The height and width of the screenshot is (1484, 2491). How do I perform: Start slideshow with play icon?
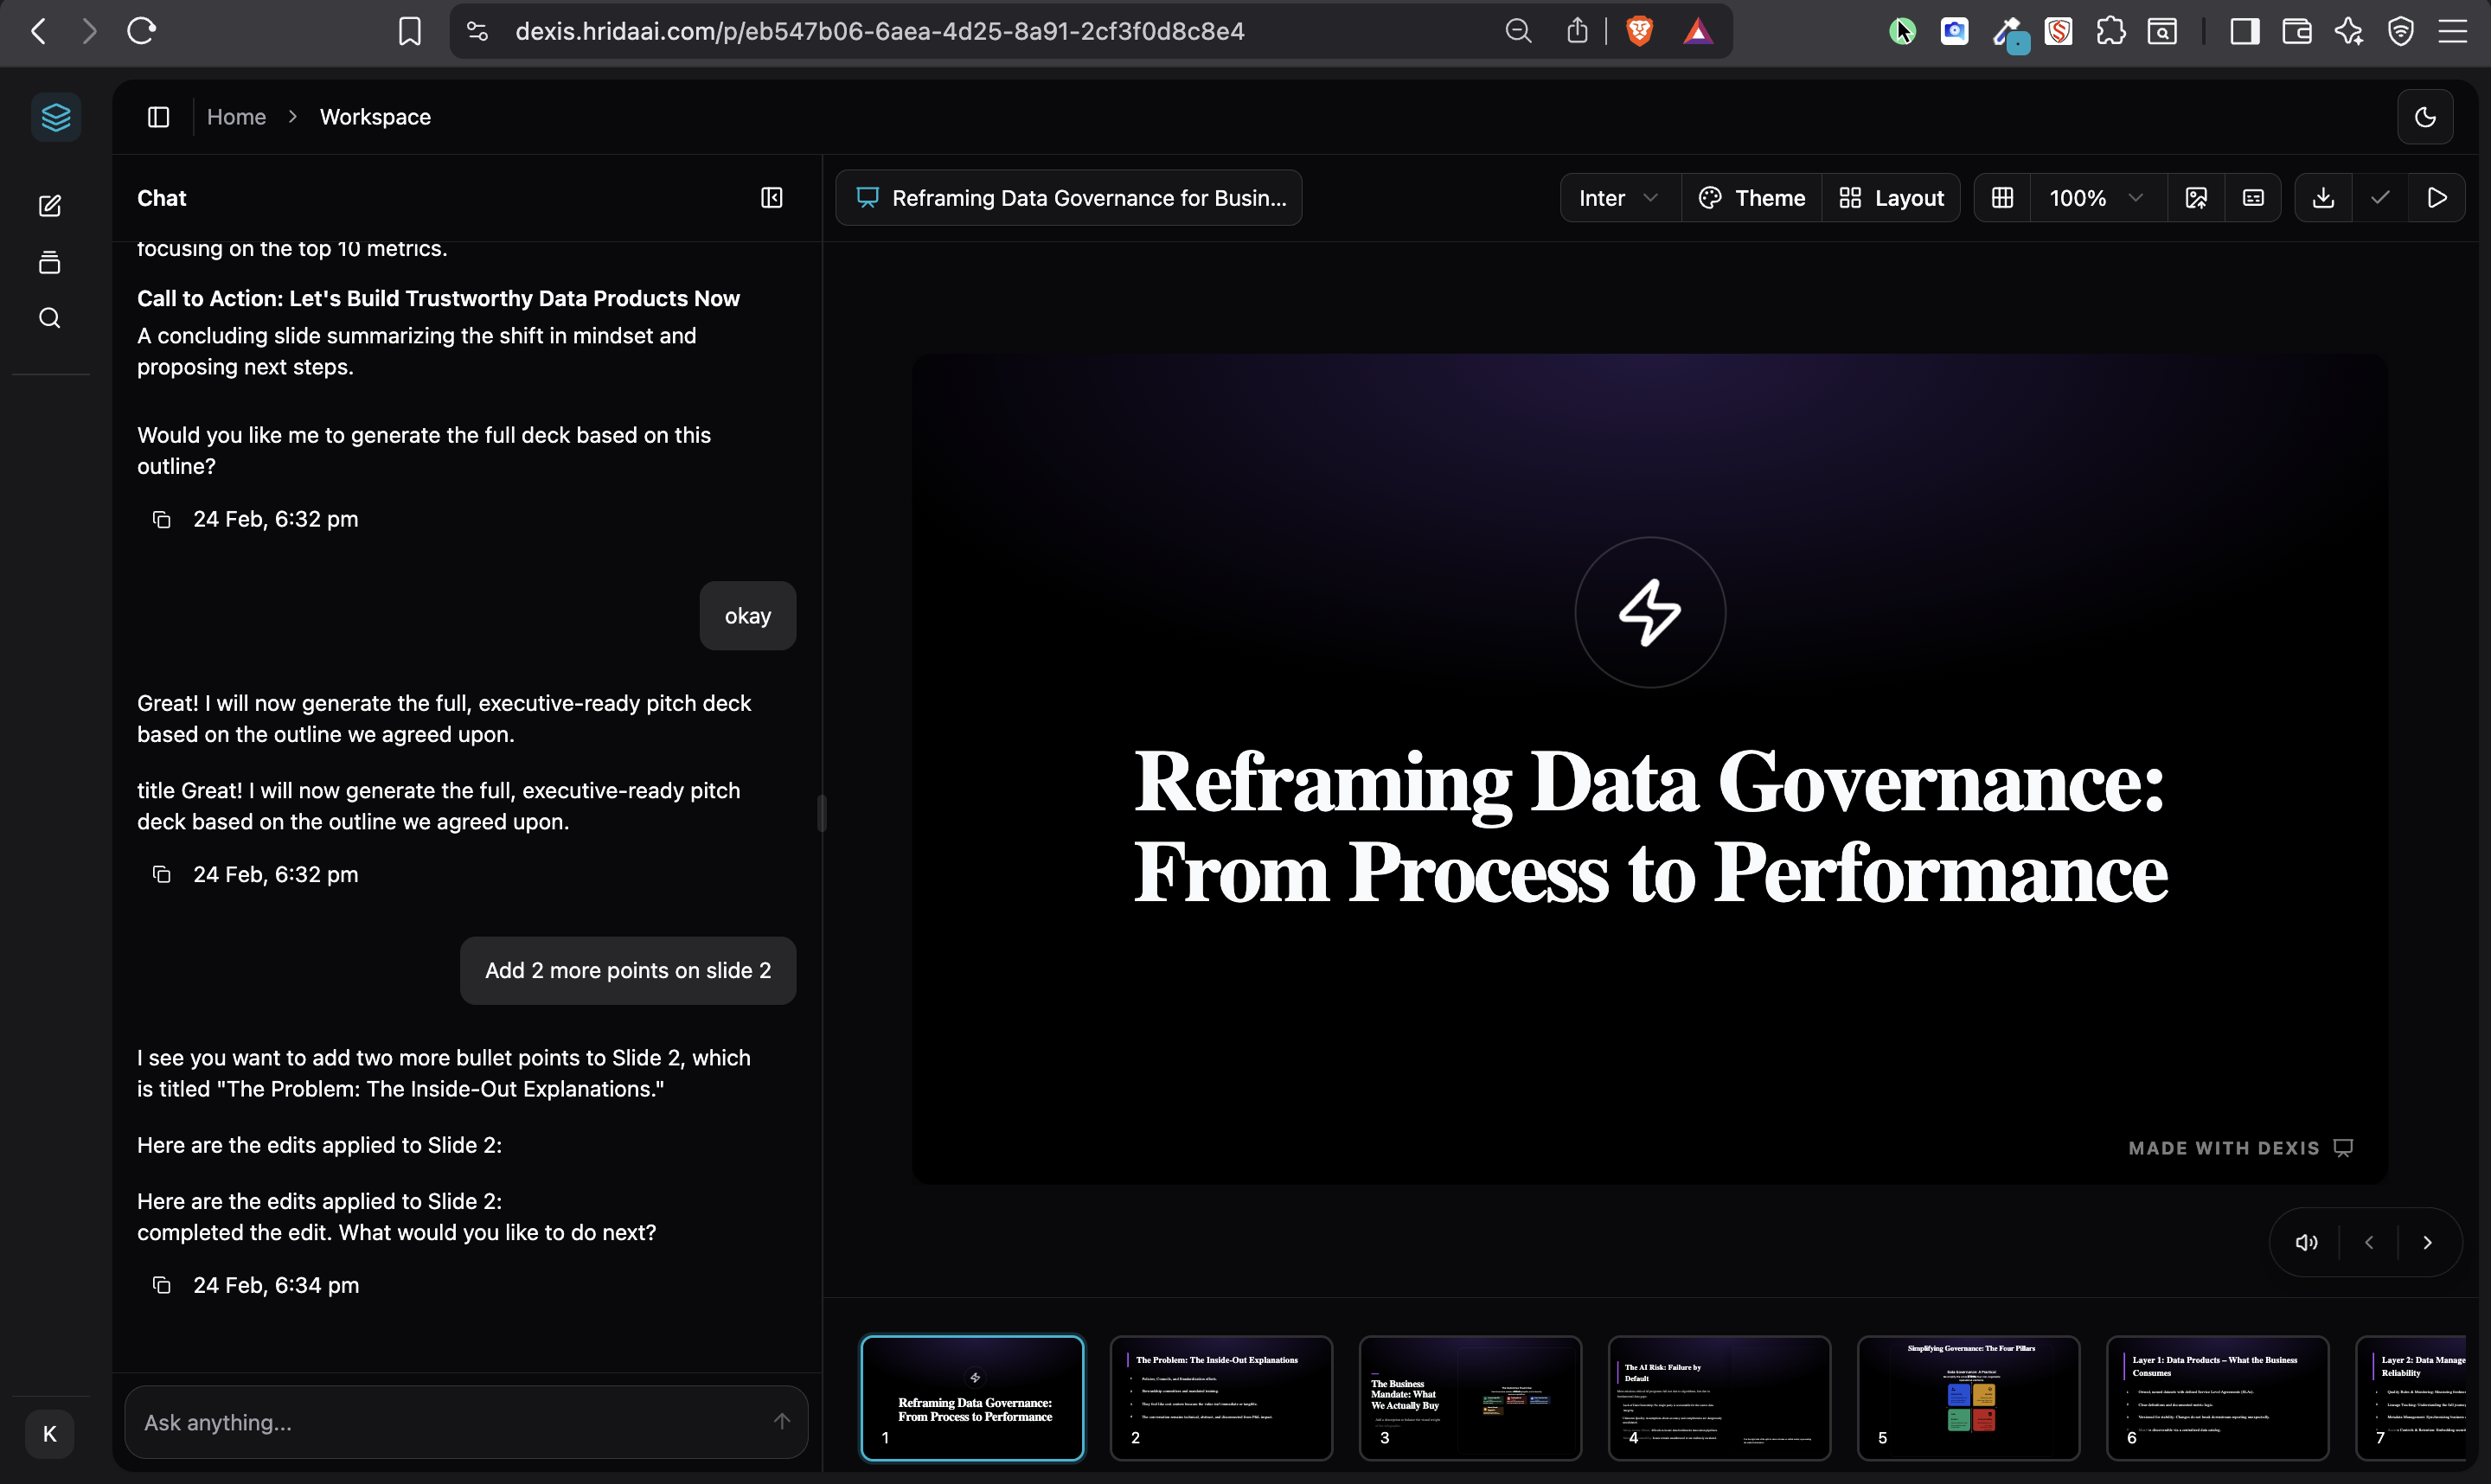coord(2437,198)
